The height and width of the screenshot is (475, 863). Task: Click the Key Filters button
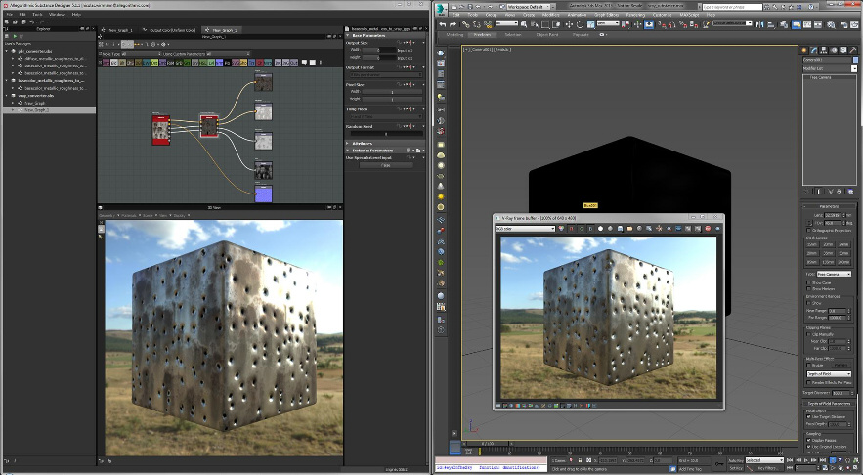point(768,468)
